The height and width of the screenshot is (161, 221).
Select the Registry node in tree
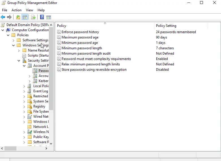[39, 106]
